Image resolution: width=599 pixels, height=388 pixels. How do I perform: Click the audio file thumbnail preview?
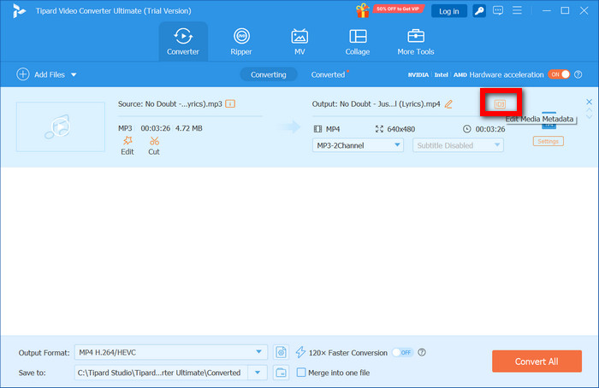point(60,128)
